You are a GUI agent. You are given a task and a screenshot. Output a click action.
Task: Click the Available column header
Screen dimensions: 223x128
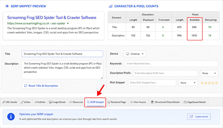pos(194,20)
